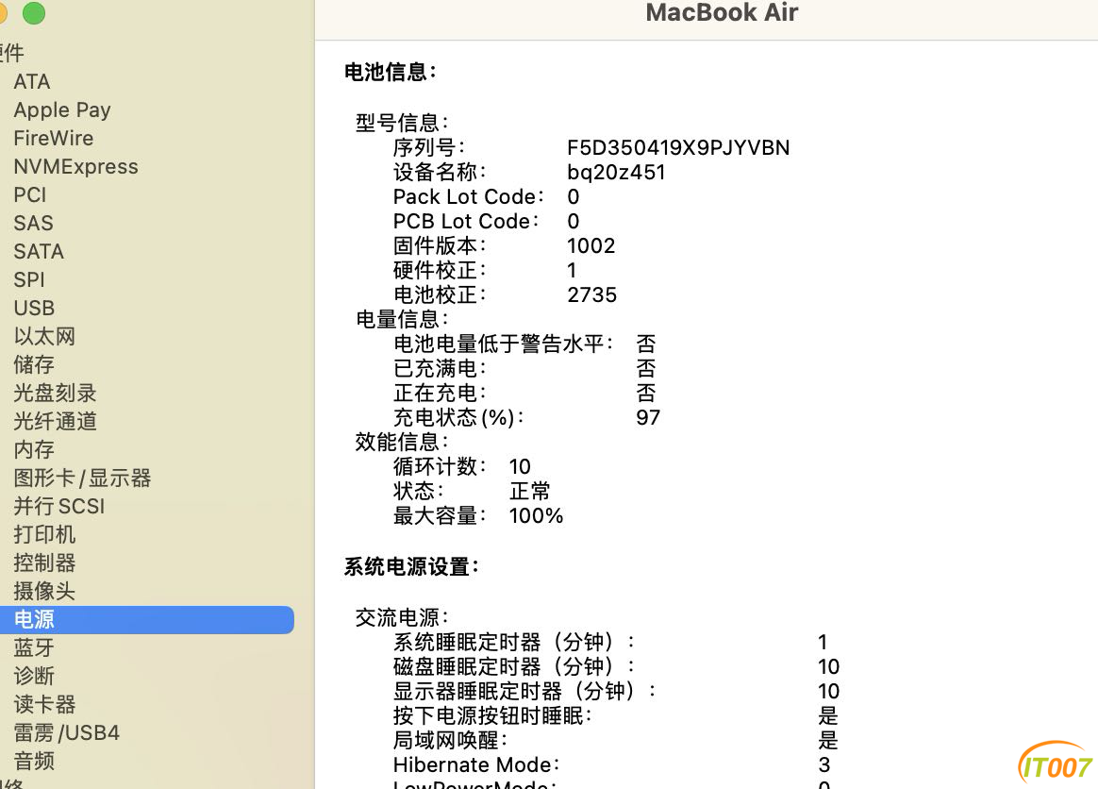The image size is (1098, 789).
Task: Click charge state value 97
Action: [648, 418]
